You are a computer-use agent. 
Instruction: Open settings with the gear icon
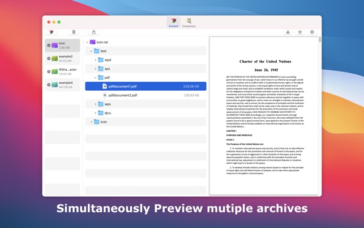312,32
